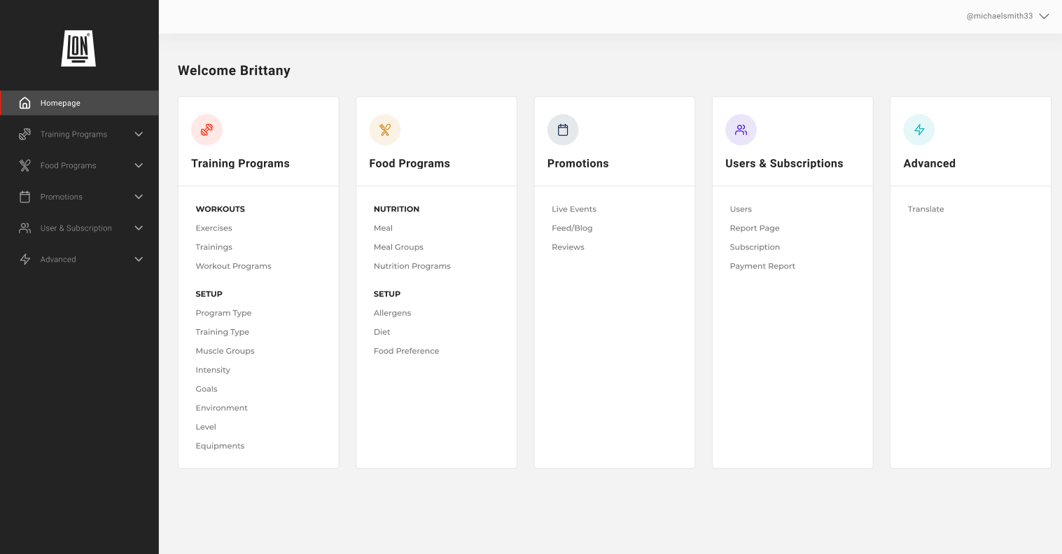Click the fork and knife Food Programs card icon
The width and height of the screenshot is (1062, 554).
(384, 130)
